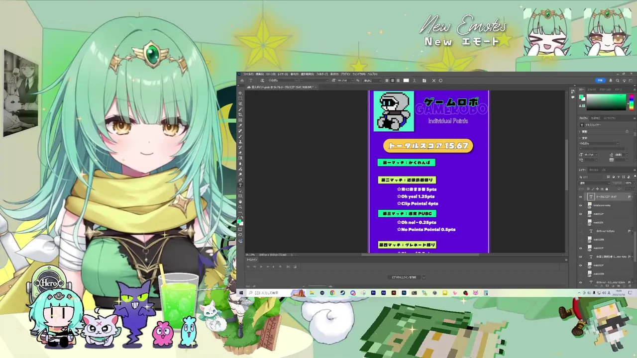Open the フィルター(T) menu
Screen dimensions: 637x358
coord(322,74)
